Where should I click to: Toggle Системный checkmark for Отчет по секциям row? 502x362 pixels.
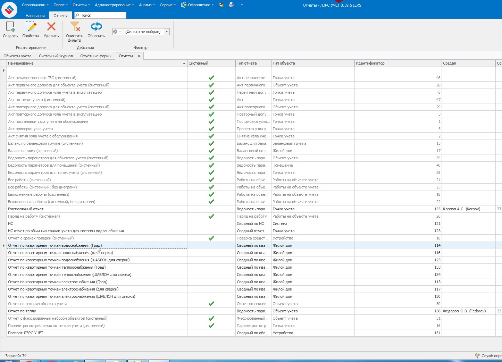click(211, 304)
